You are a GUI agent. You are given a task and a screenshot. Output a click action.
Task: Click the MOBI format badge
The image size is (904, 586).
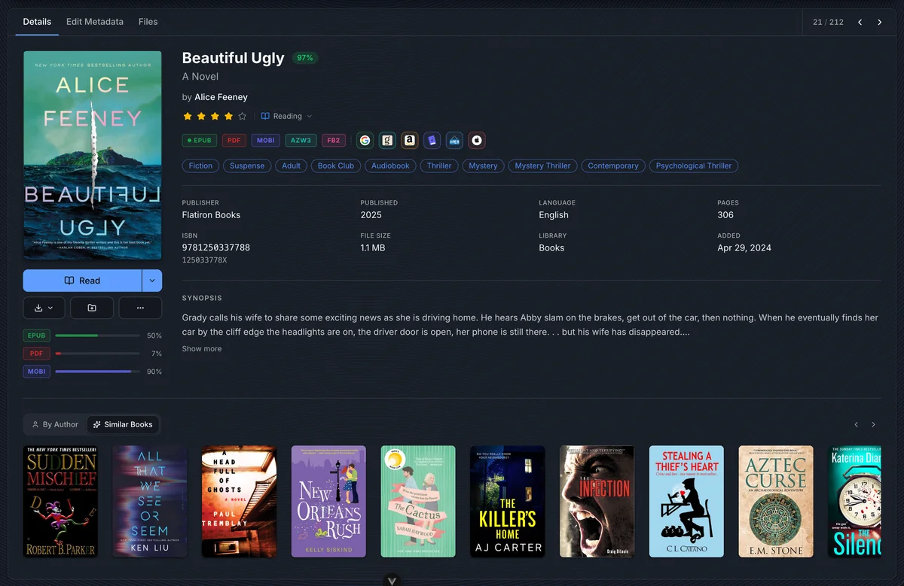coord(265,141)
